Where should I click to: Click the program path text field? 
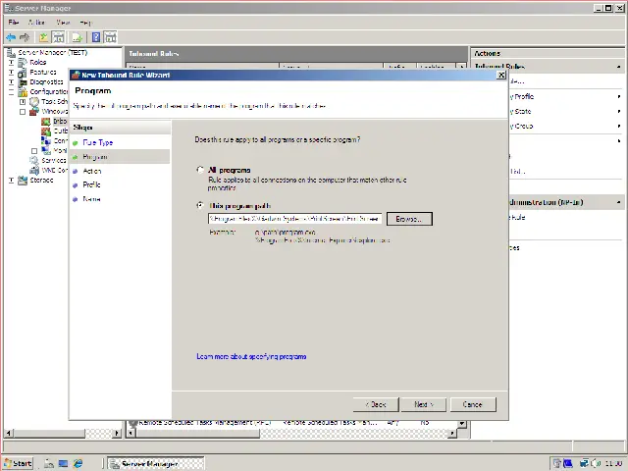tap(294, 219)
